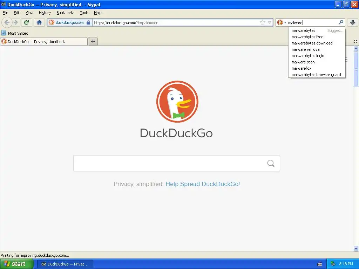
Task: Go back with the Back arrow button
Action: 7,22
